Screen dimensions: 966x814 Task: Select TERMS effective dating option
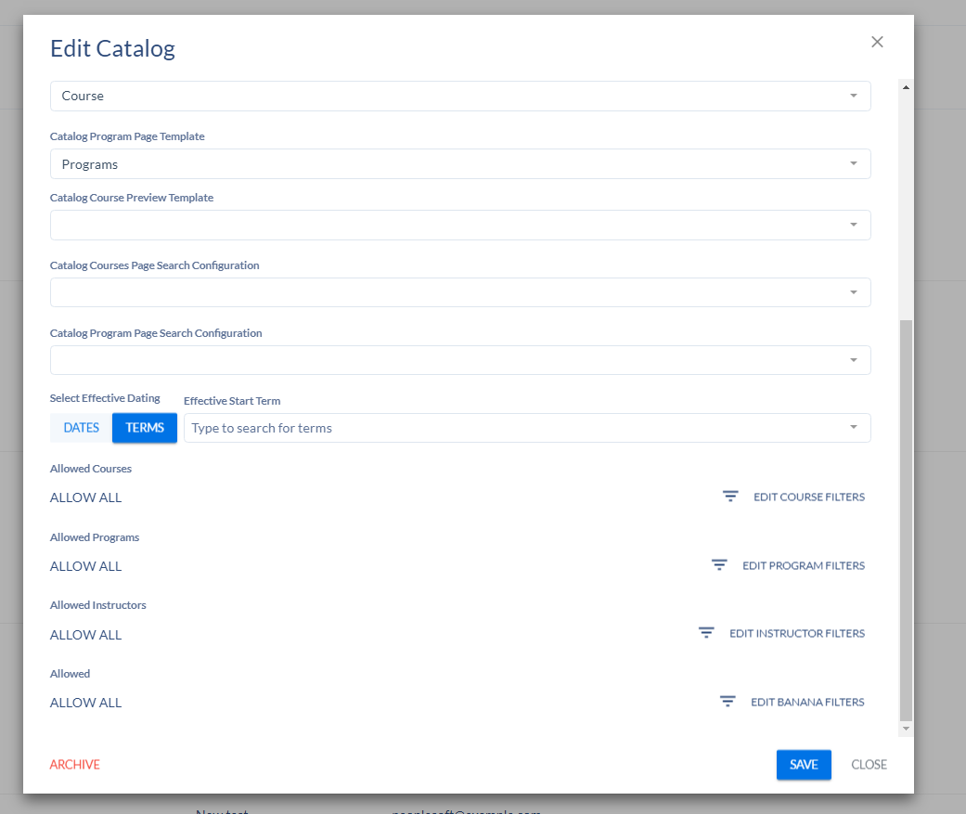point(145,428)
